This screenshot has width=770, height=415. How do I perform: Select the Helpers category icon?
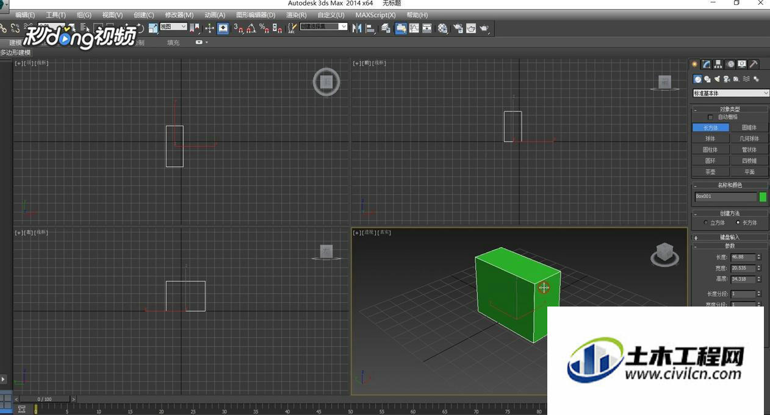tap(736, 79)
